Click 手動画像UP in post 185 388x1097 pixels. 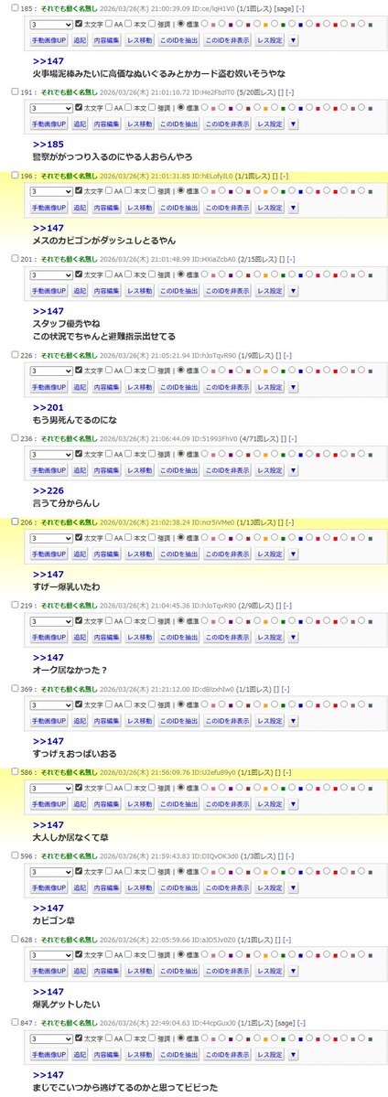49,40
